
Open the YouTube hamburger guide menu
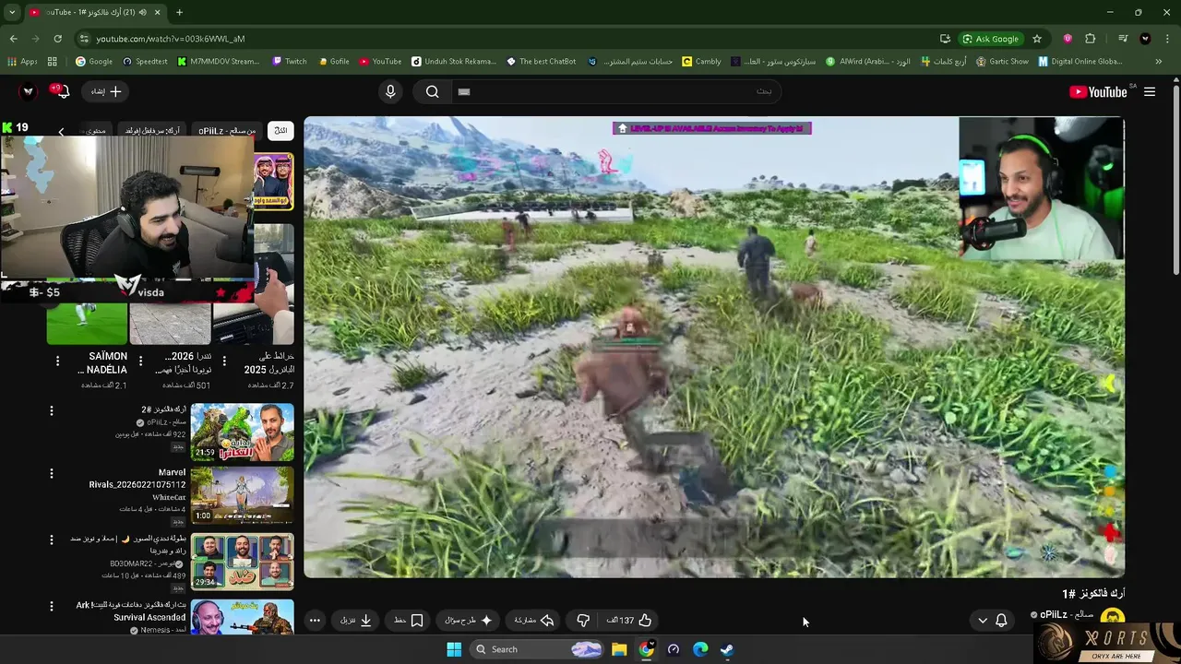coord(1150,91)
